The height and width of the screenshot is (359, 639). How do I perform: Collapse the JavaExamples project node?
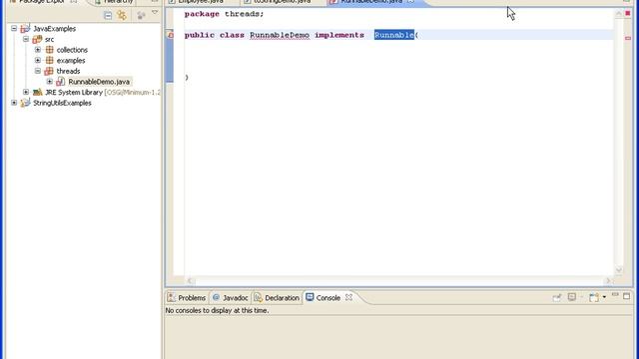click(14, 29)
